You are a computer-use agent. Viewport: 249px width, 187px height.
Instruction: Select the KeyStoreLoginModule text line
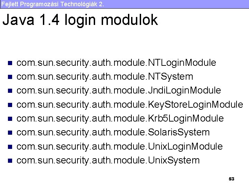[x=130, y=105]
